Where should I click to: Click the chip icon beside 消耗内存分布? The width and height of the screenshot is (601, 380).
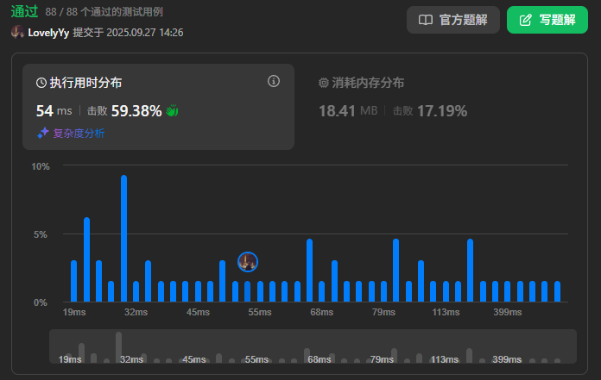324,84
